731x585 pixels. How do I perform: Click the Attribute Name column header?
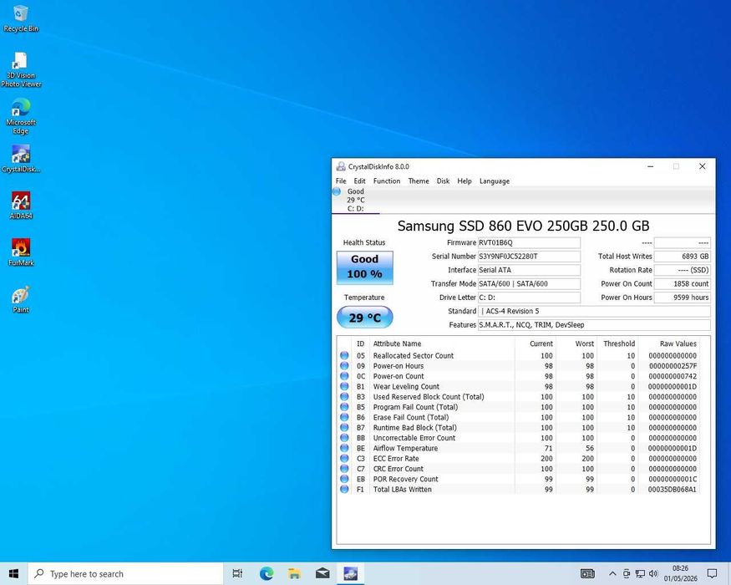[443, 343]
